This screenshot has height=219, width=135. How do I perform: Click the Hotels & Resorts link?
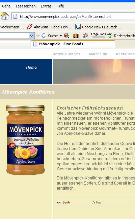pyautogui.click(x=66, y=54)
